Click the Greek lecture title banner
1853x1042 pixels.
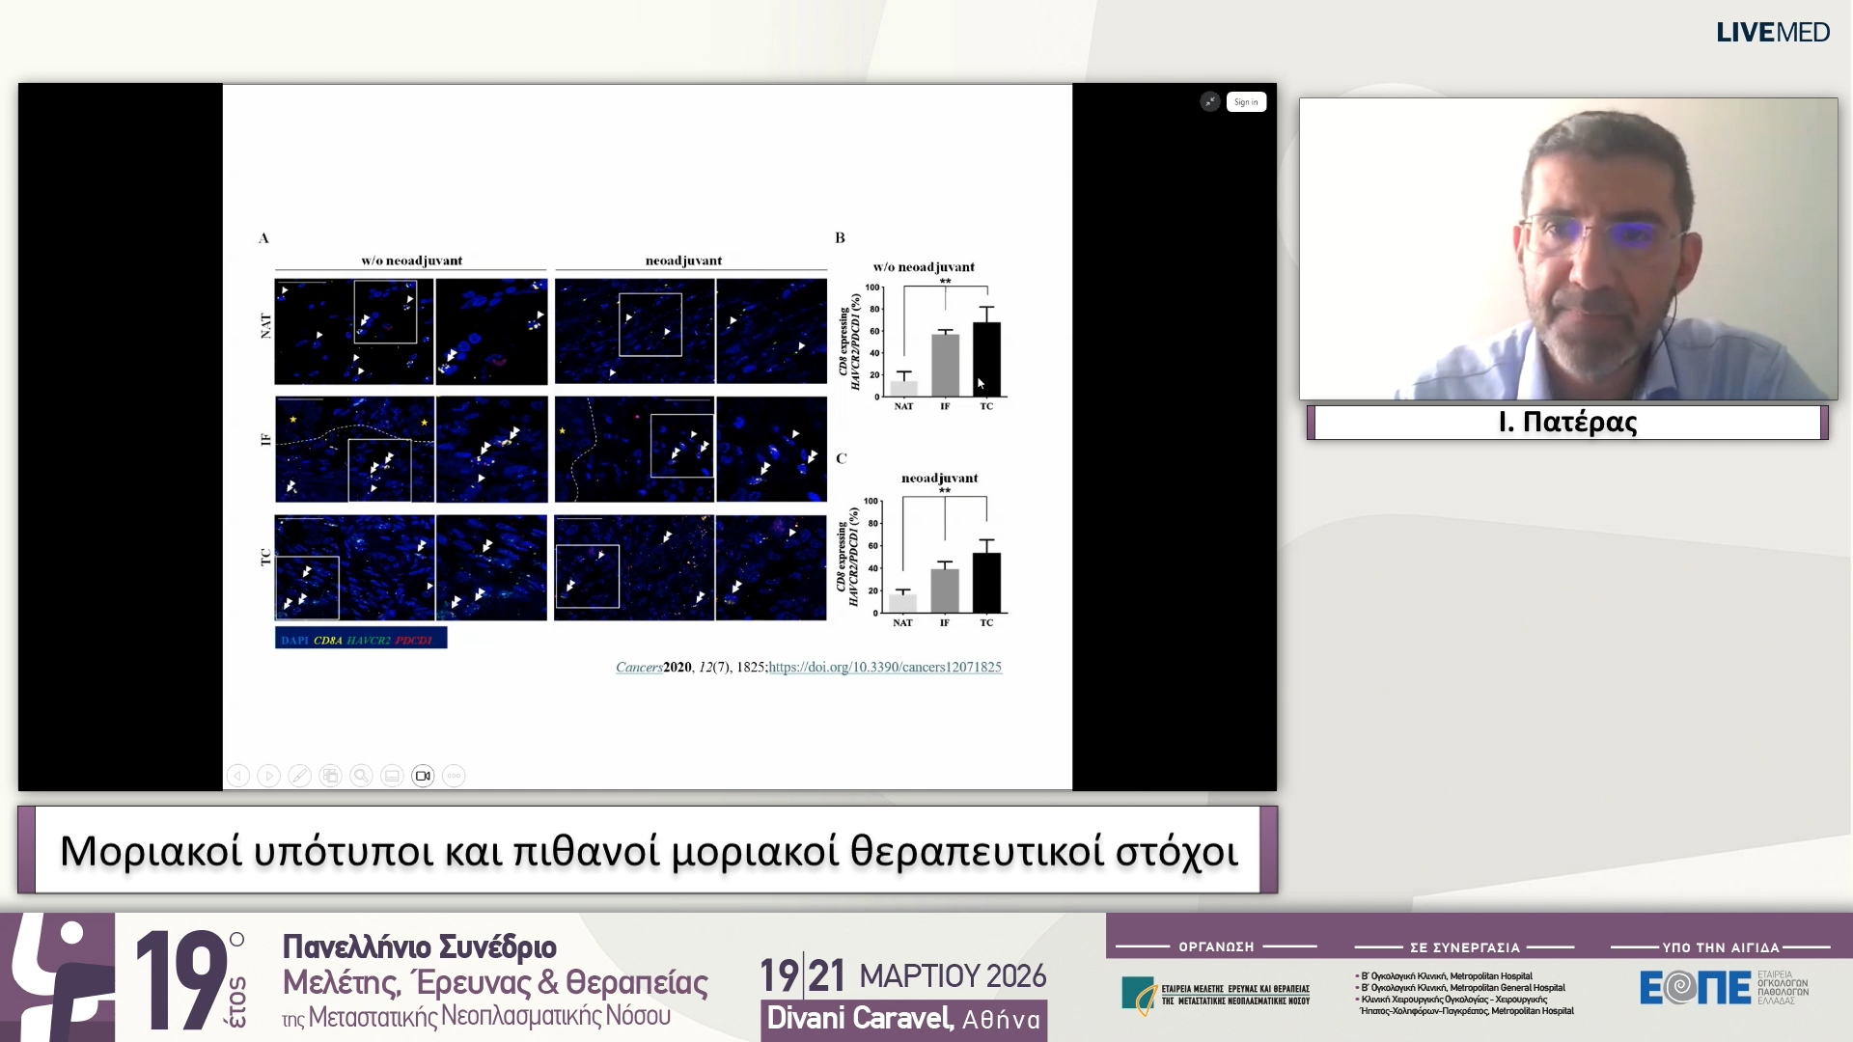click(x=648, y=850)
